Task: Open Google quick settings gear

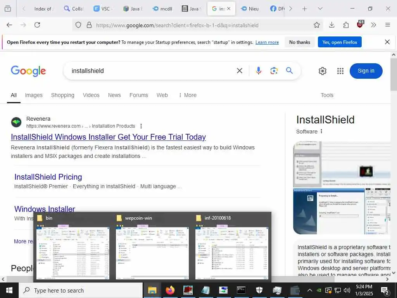Action: click(x=322, y=71)
